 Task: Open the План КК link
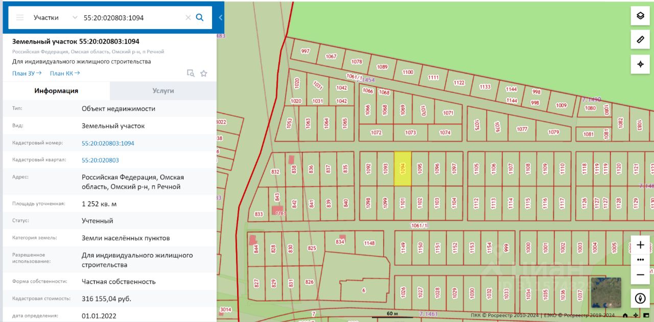click(x=65, y=73)
